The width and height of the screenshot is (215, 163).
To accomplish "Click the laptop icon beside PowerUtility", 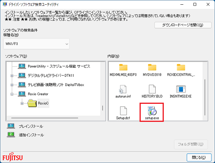I will 22,66.
